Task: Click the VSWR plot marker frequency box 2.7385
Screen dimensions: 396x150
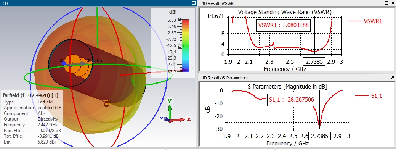Action: pos(314,62)
